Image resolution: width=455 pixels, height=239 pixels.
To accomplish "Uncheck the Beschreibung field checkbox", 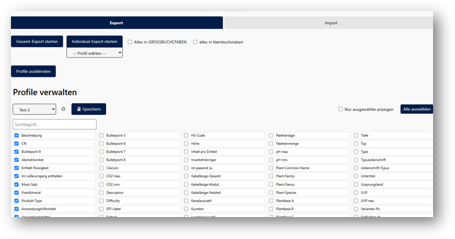I will click(17, 136).
